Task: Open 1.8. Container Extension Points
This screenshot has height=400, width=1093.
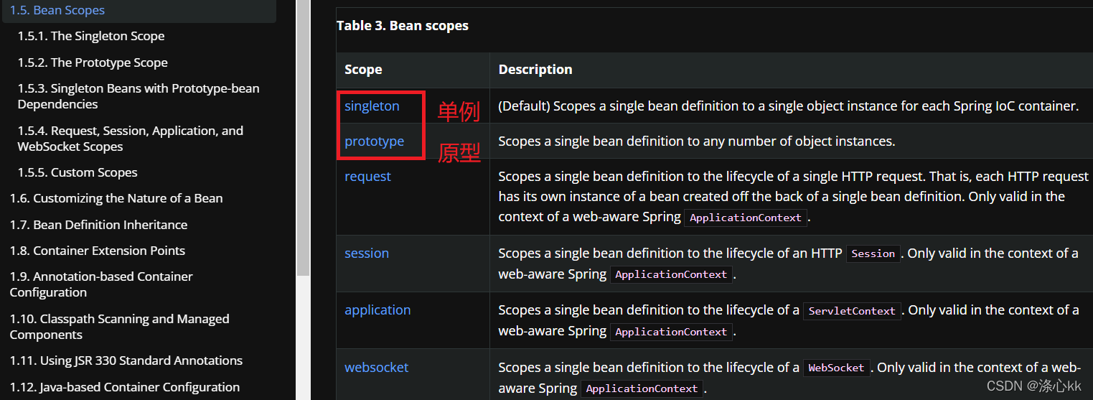Action: [98, 251]
